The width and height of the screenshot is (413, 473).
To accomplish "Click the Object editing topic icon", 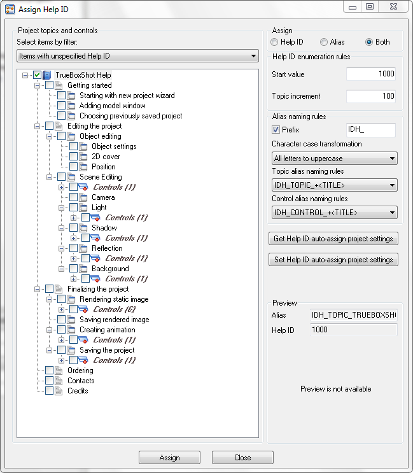I will point(71,136).
